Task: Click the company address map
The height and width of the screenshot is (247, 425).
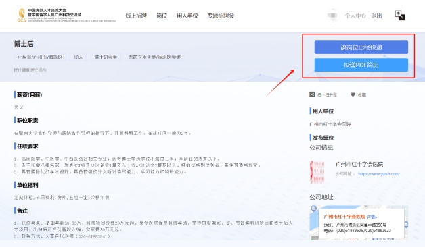Action: tap(359, 223)
